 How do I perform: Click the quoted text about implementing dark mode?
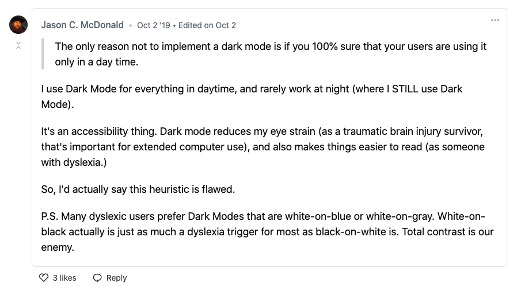[271, 54]
